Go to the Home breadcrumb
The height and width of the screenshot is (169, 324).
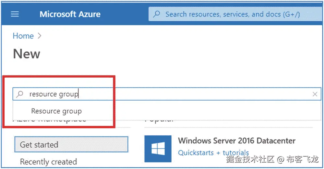tap(23, 36)
